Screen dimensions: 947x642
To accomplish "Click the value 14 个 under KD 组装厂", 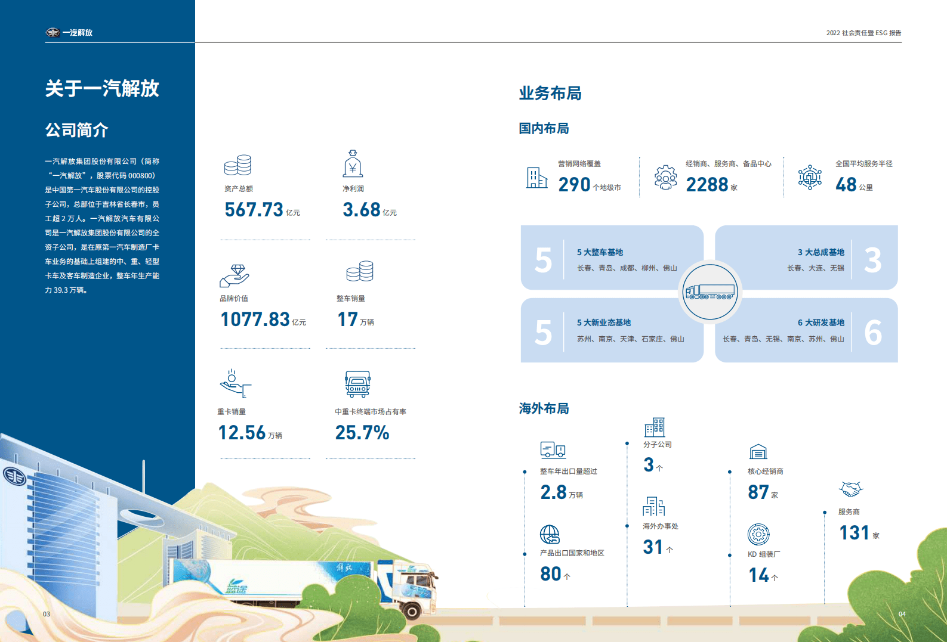I will (763, 575).
